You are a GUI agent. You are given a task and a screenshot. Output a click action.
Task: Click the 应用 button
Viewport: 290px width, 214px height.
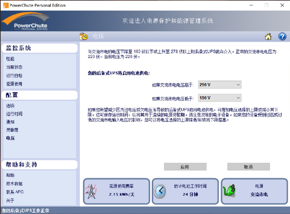point(185,166)
